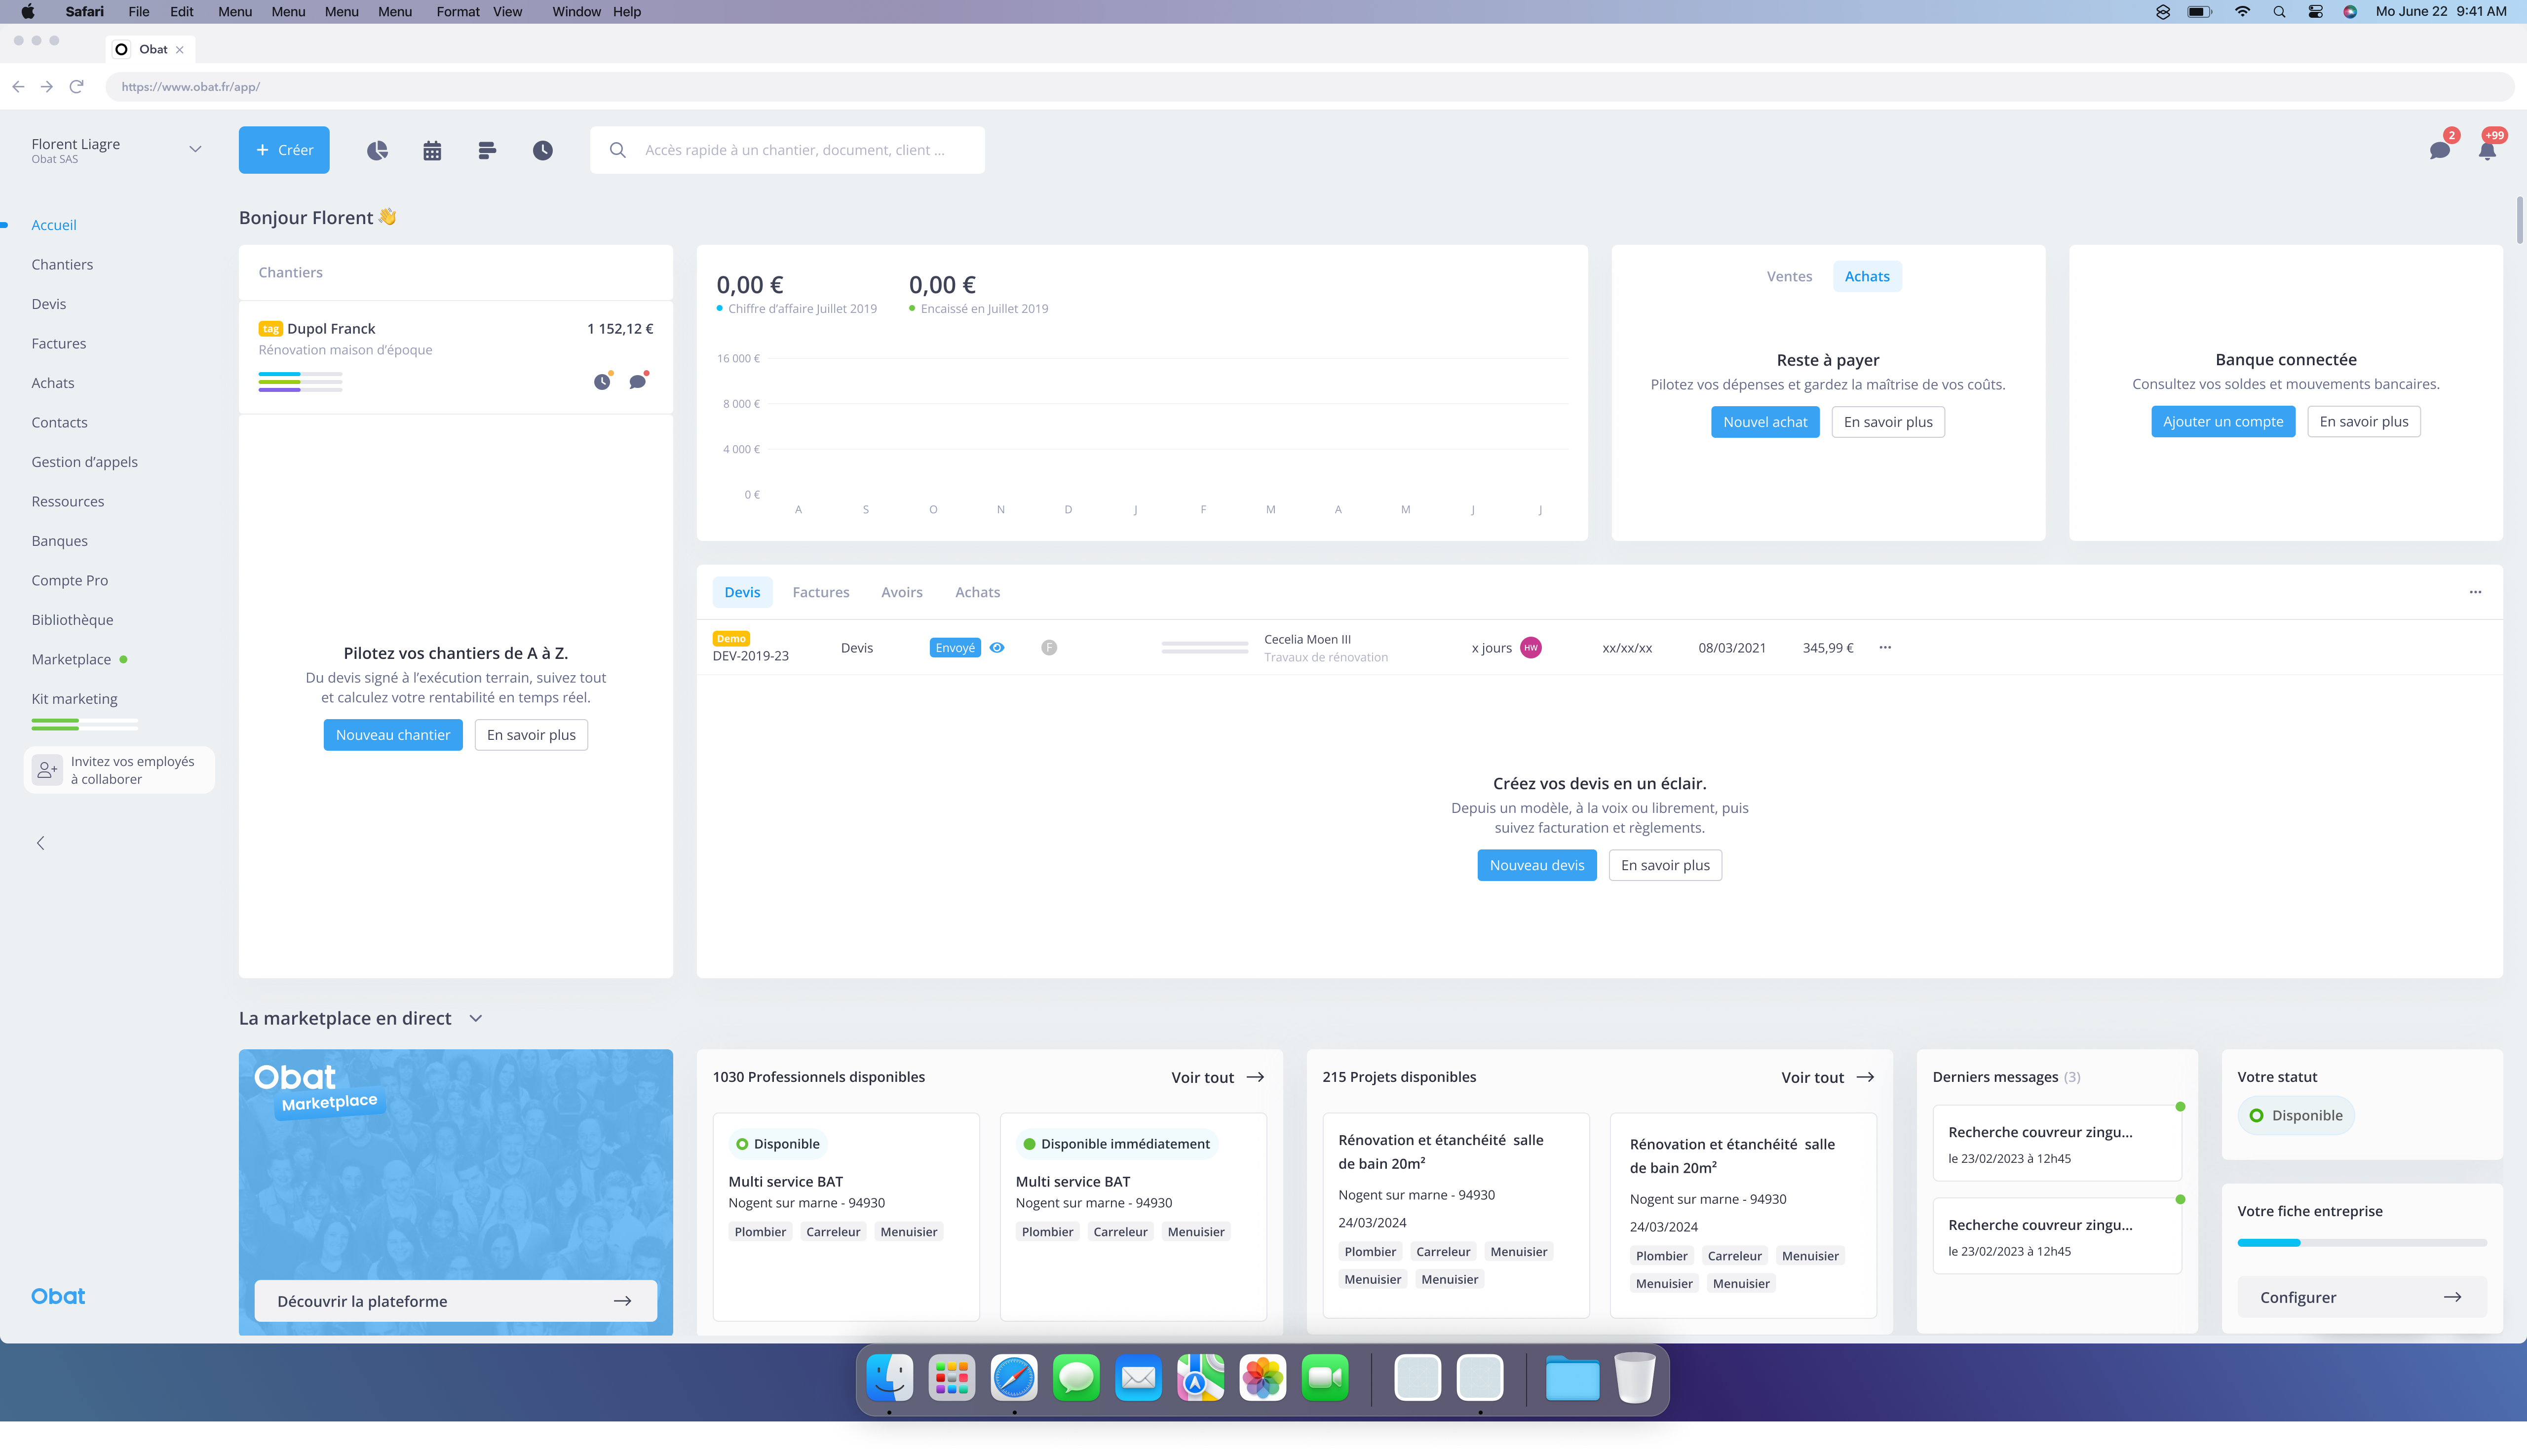Screen dimensions: 2527x1456
Task: Open Marketplace in the sidebar
Action: 71,659
